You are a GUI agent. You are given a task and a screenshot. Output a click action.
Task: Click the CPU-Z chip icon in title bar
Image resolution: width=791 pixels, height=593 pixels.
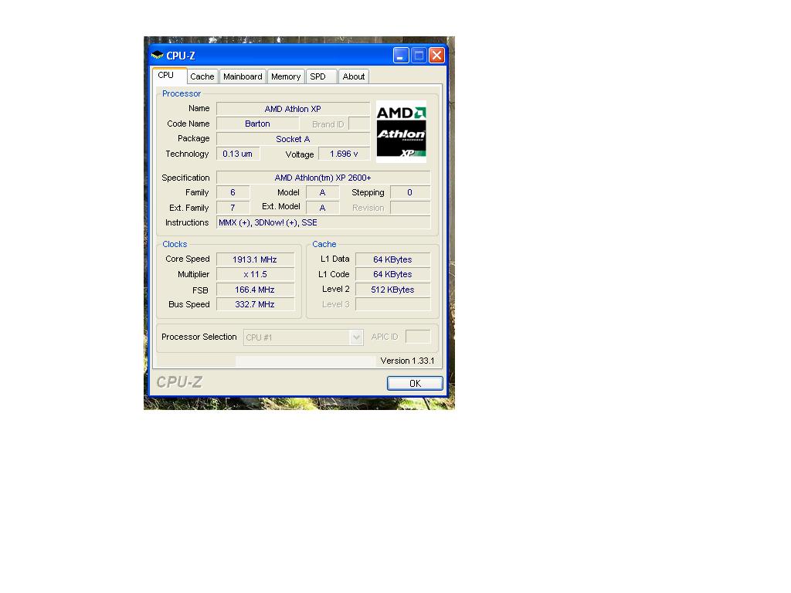point(158,55)
